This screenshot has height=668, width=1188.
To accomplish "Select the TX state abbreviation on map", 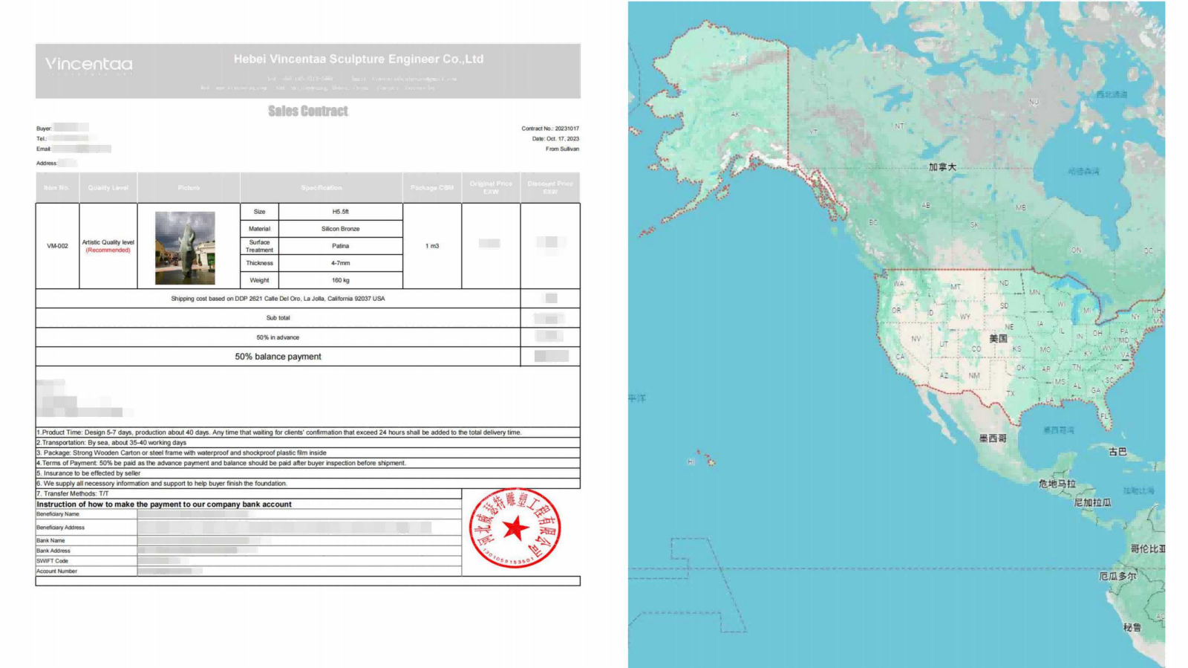I will pos(1010,393).
